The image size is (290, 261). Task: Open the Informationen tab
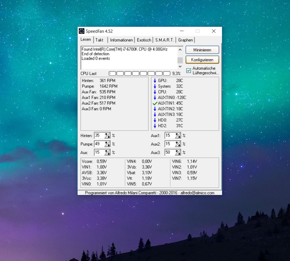point(121,40)
